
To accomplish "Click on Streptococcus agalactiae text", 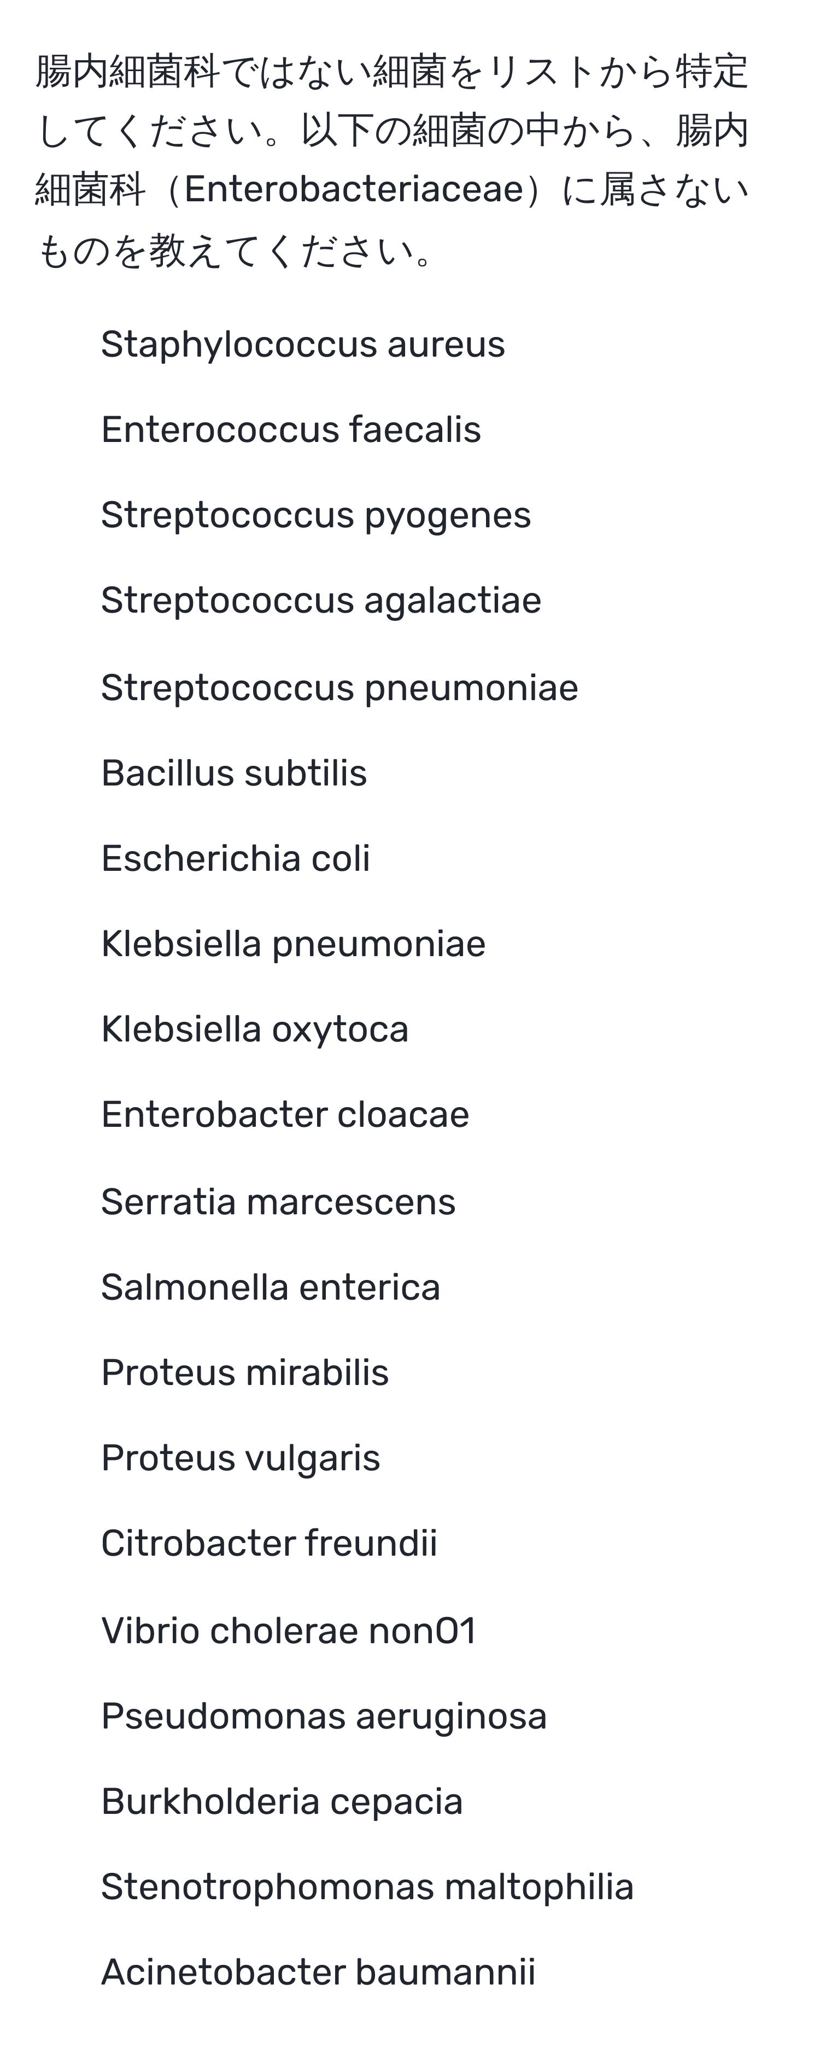I will (321, 600).
